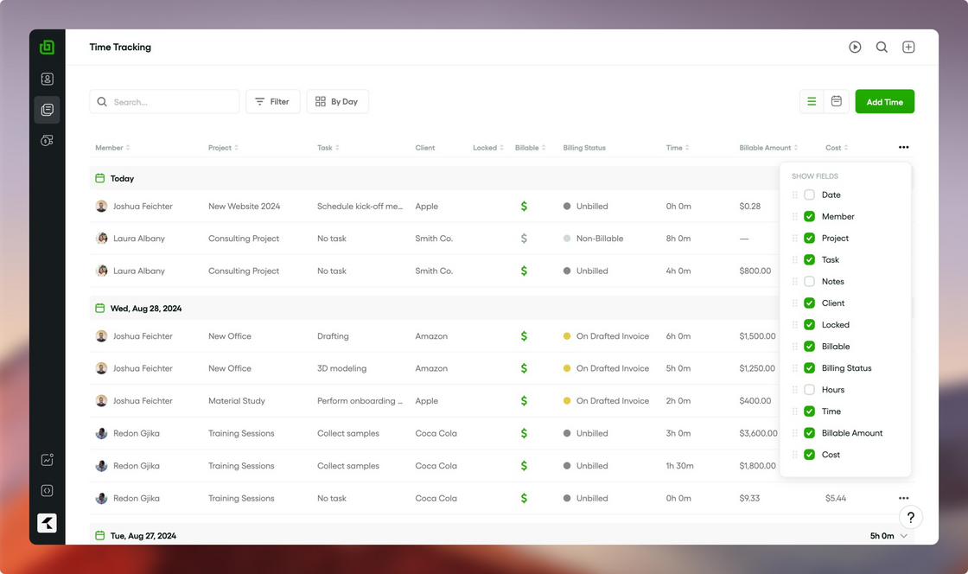Click the header search magnifier icon
This screenshot has width=968, height=574.
pos(882,47)
